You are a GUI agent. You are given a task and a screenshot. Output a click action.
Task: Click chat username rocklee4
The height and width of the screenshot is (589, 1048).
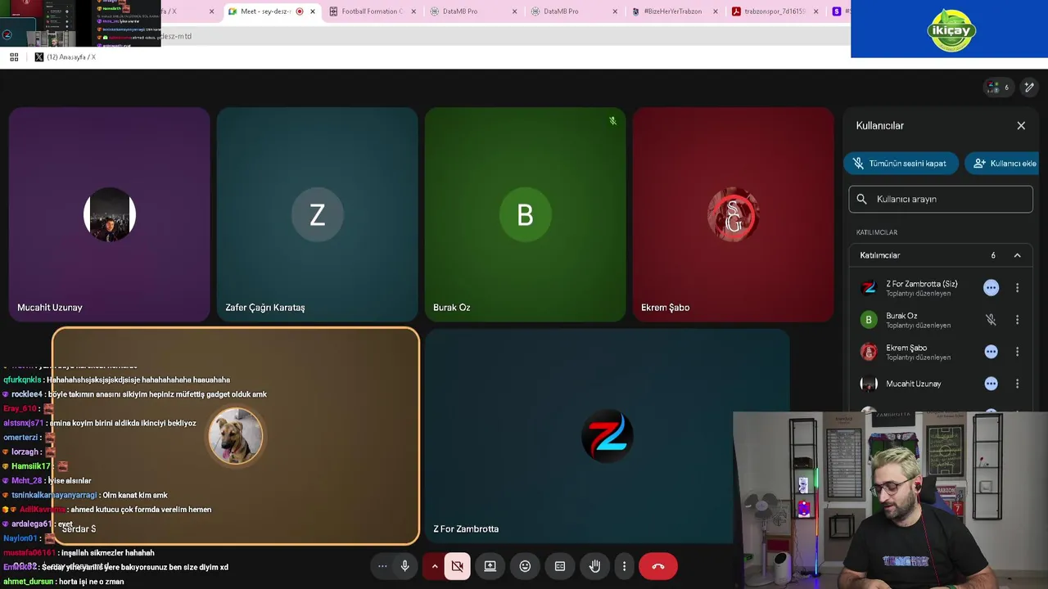[26, 394]
